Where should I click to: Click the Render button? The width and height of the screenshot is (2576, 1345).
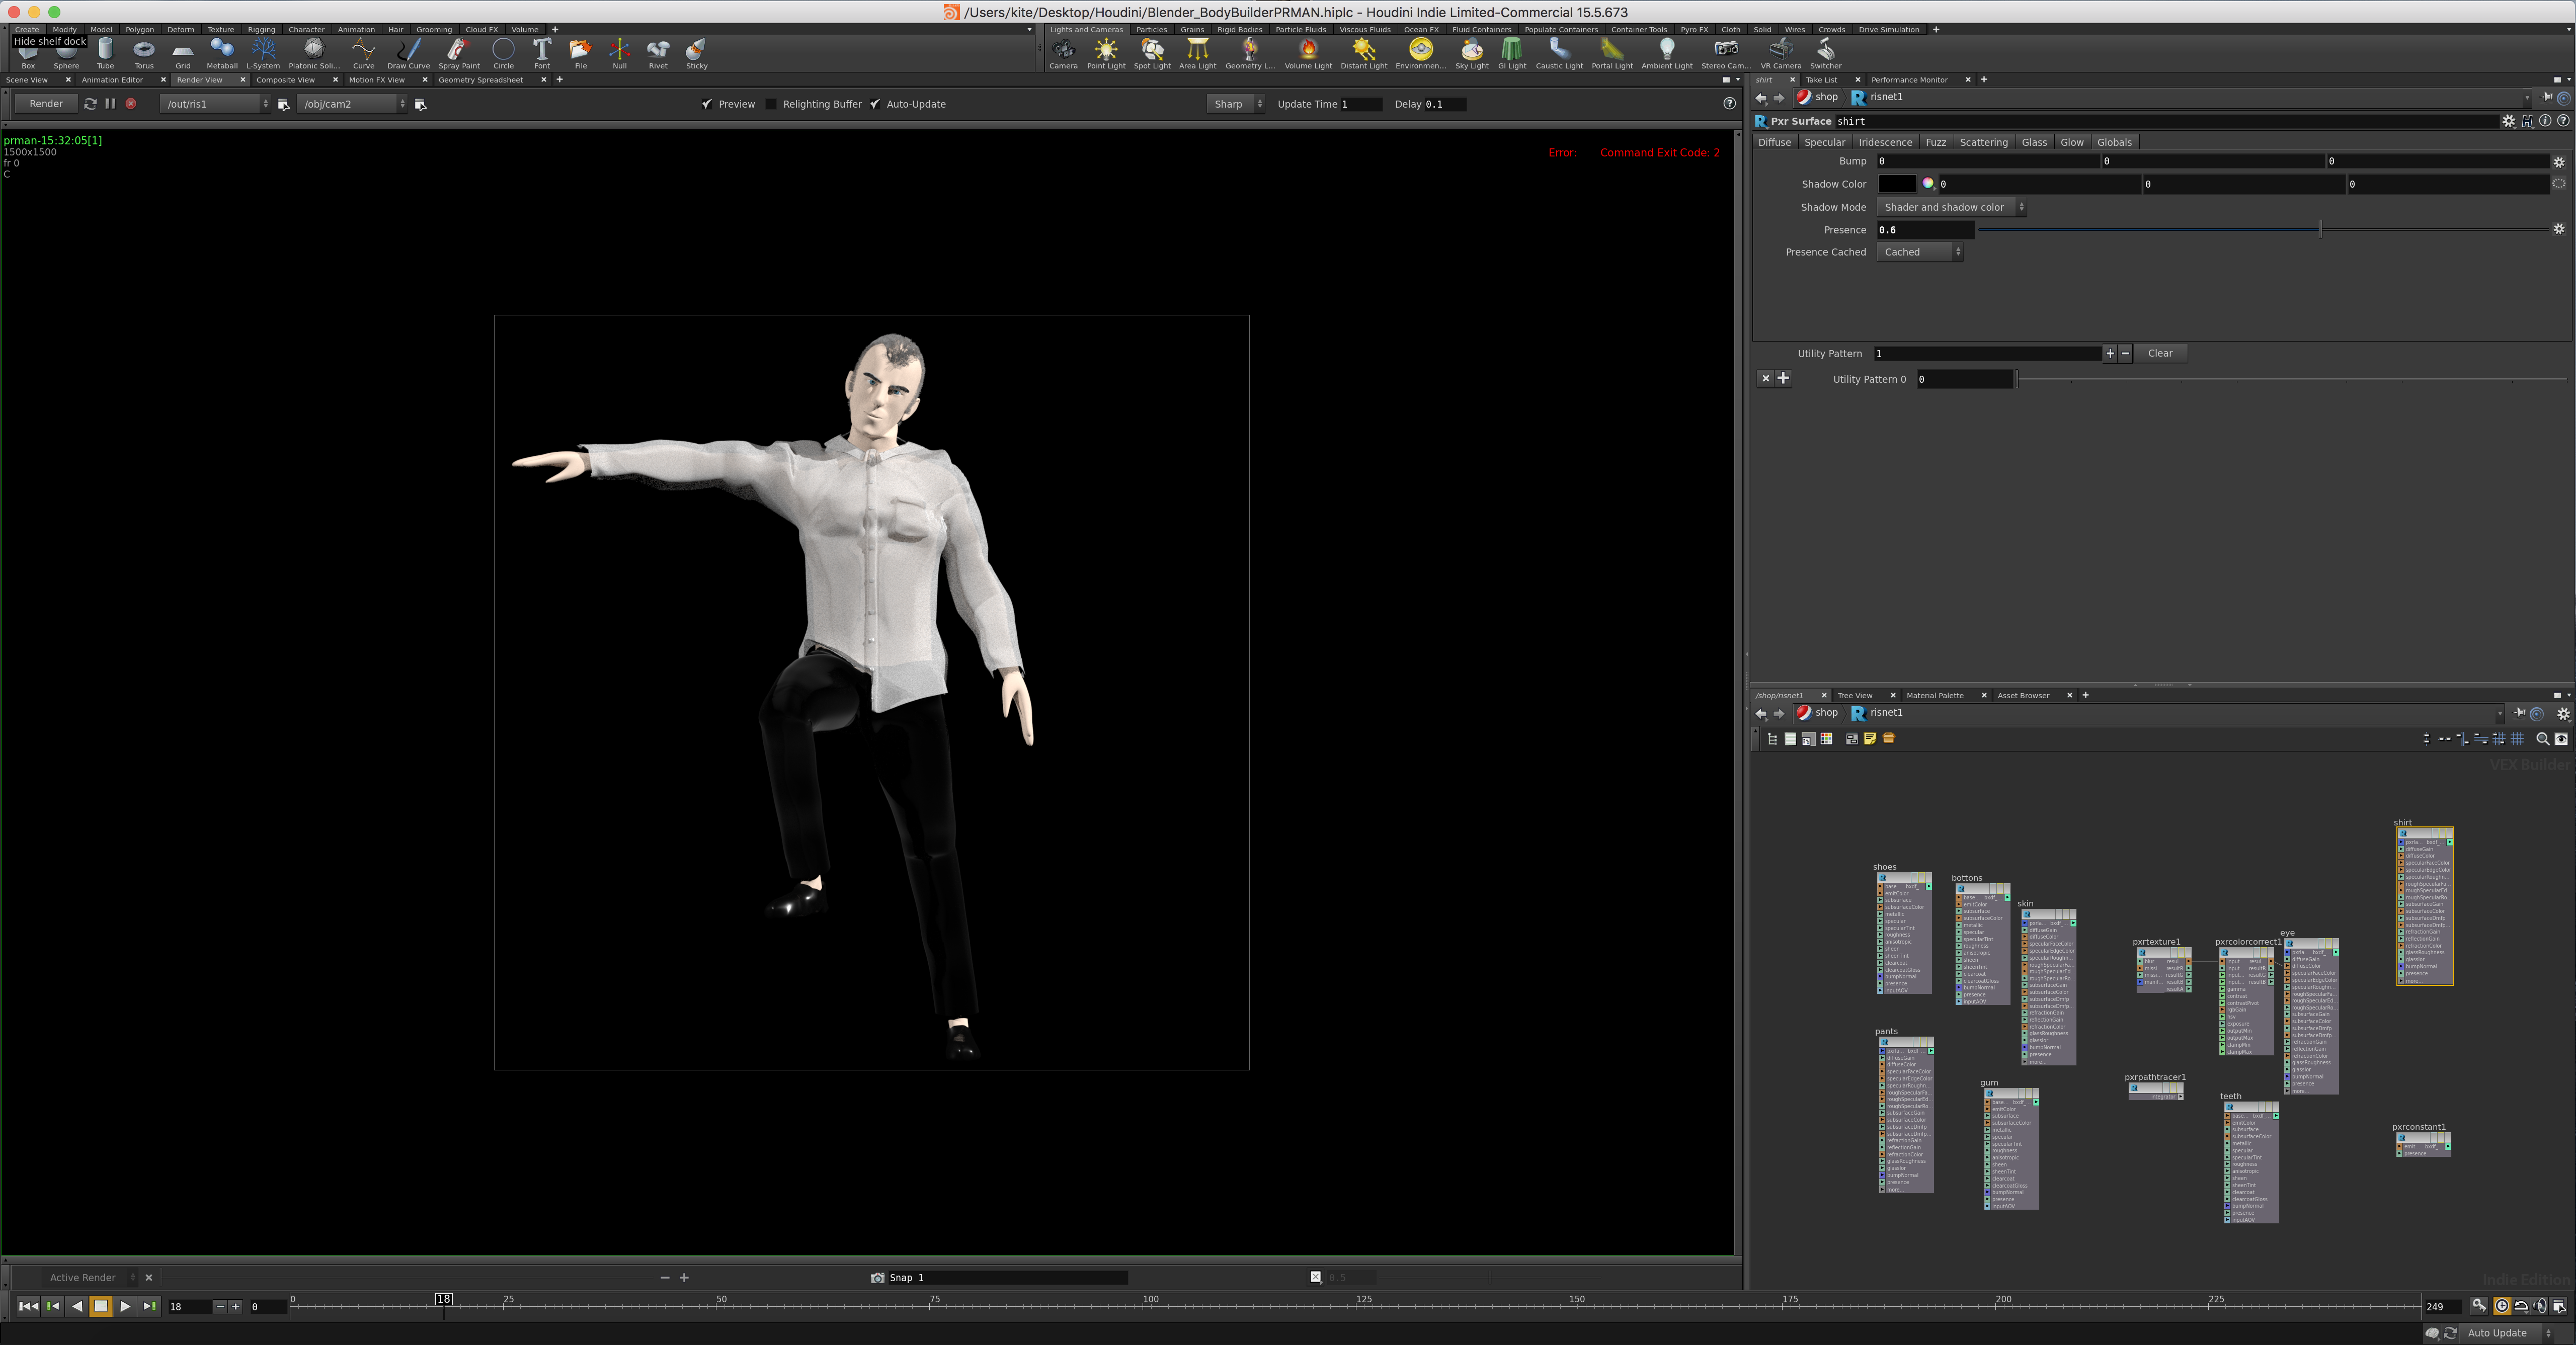(46, 104)
